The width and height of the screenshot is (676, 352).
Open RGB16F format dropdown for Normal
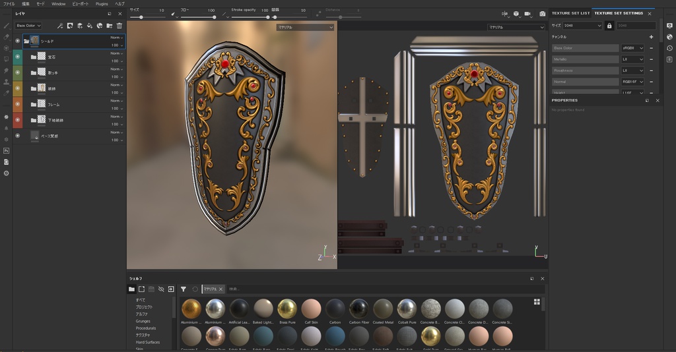[x=632, y=82]
